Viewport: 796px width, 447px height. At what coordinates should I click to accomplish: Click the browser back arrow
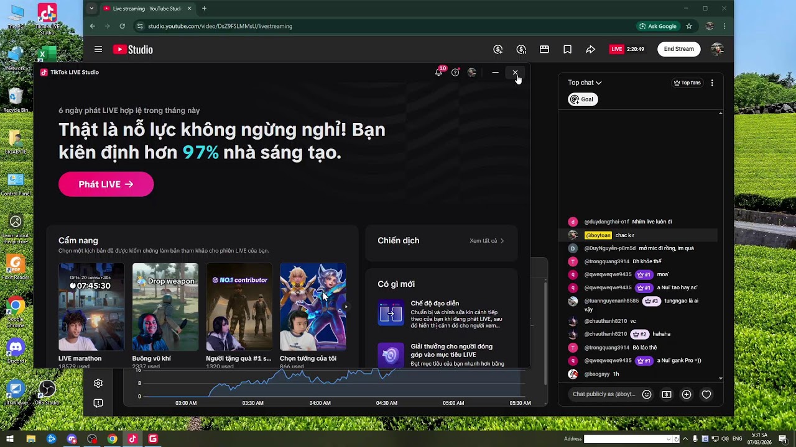click(x=92, y=26)
